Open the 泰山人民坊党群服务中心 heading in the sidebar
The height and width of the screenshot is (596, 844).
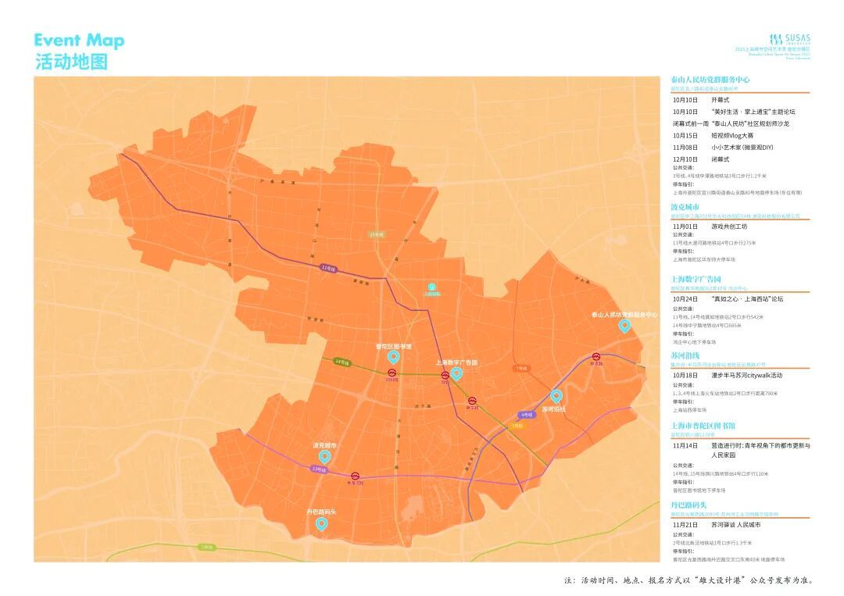[710, 80]
